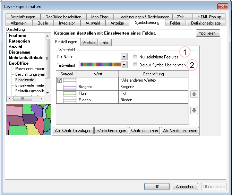Viewport: 232px width, 195px height.
Task: Click the 'Alle Werte hinzufügen' button
Action: 73,131
